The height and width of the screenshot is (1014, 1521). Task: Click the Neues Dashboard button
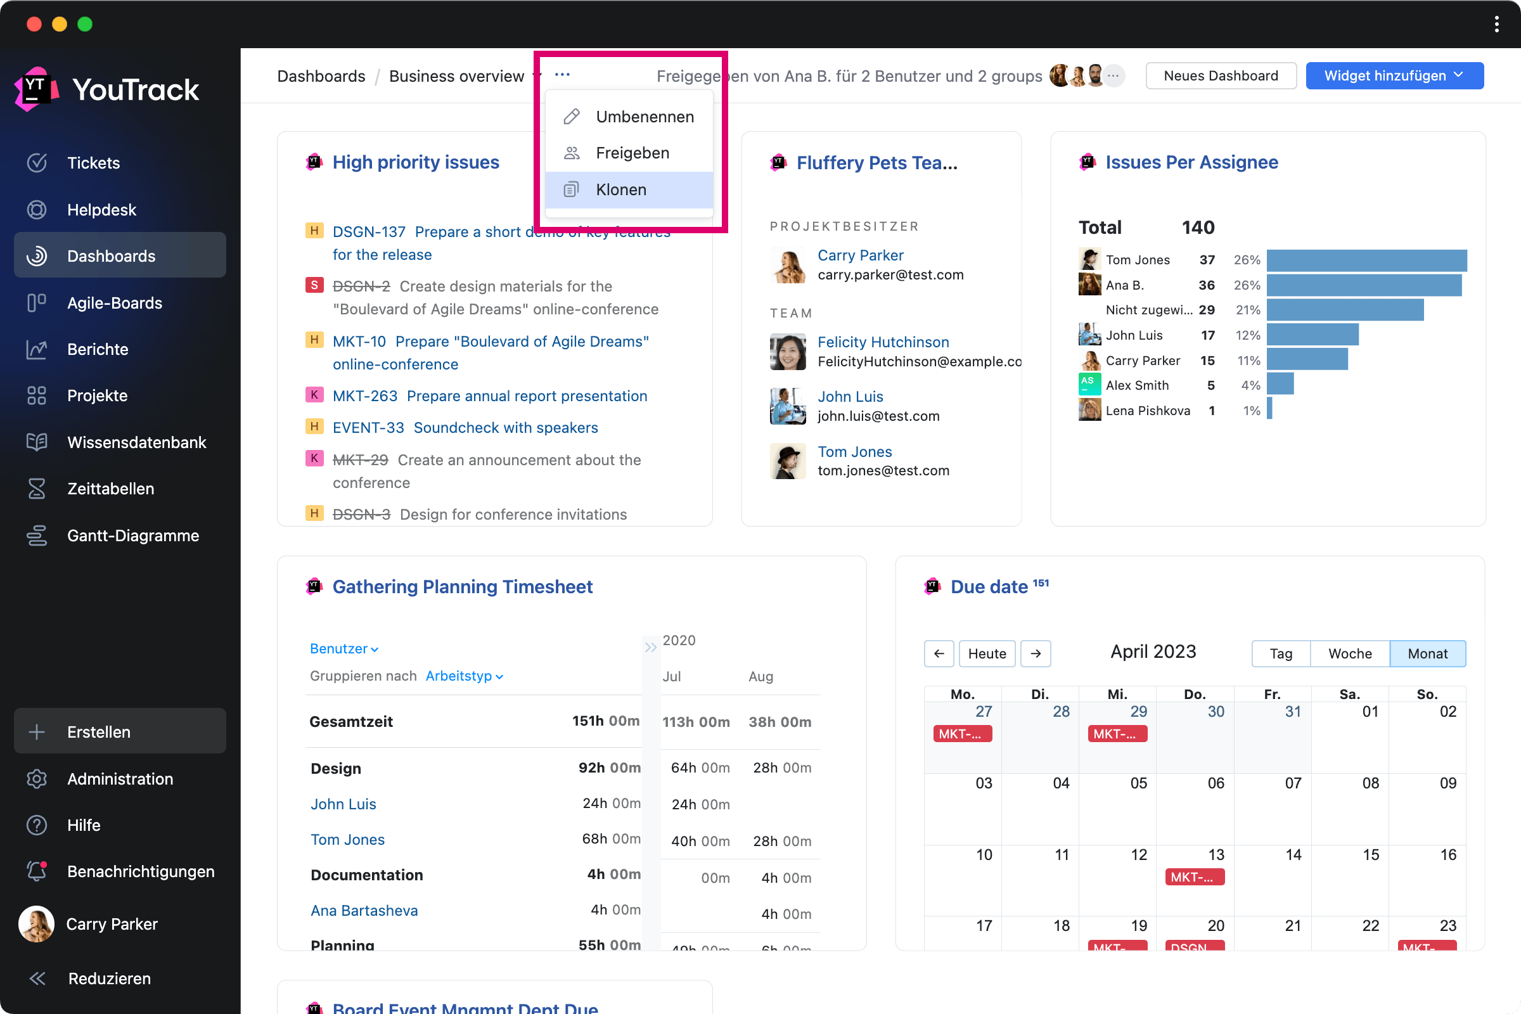coord(1221,75)
